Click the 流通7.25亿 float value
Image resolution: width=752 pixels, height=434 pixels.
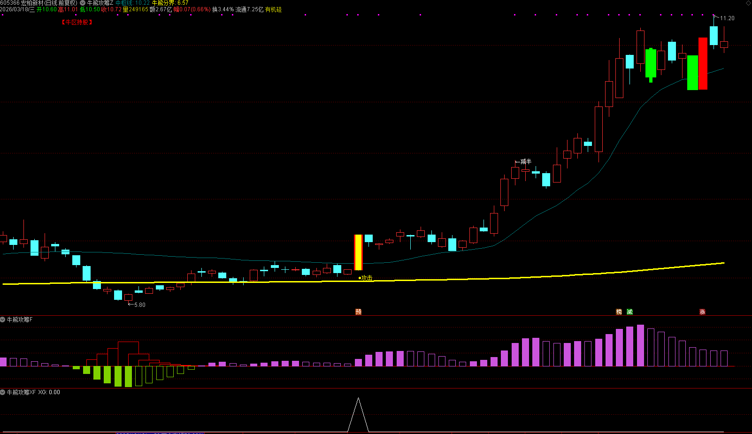(x=249, y=9)
